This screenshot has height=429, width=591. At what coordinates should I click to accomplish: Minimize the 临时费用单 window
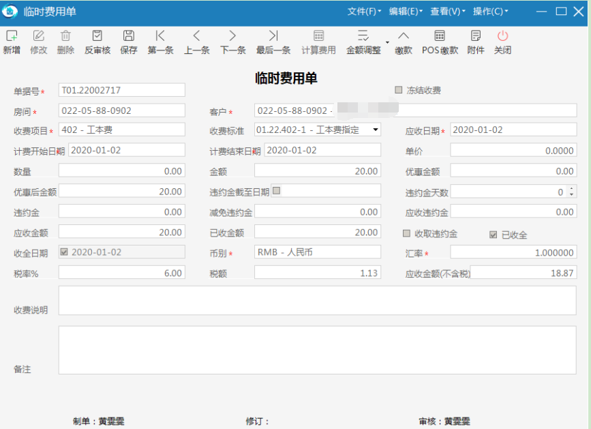542,12
